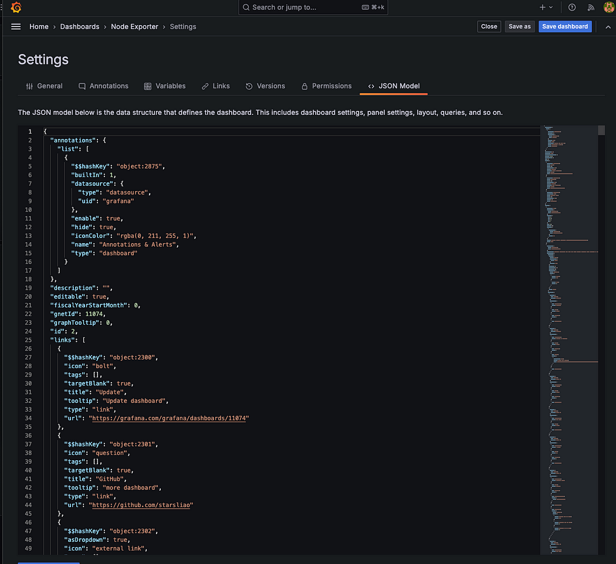Open the hamburger navigation menu
The image size is (616, 564).
(x=16, y=27)
